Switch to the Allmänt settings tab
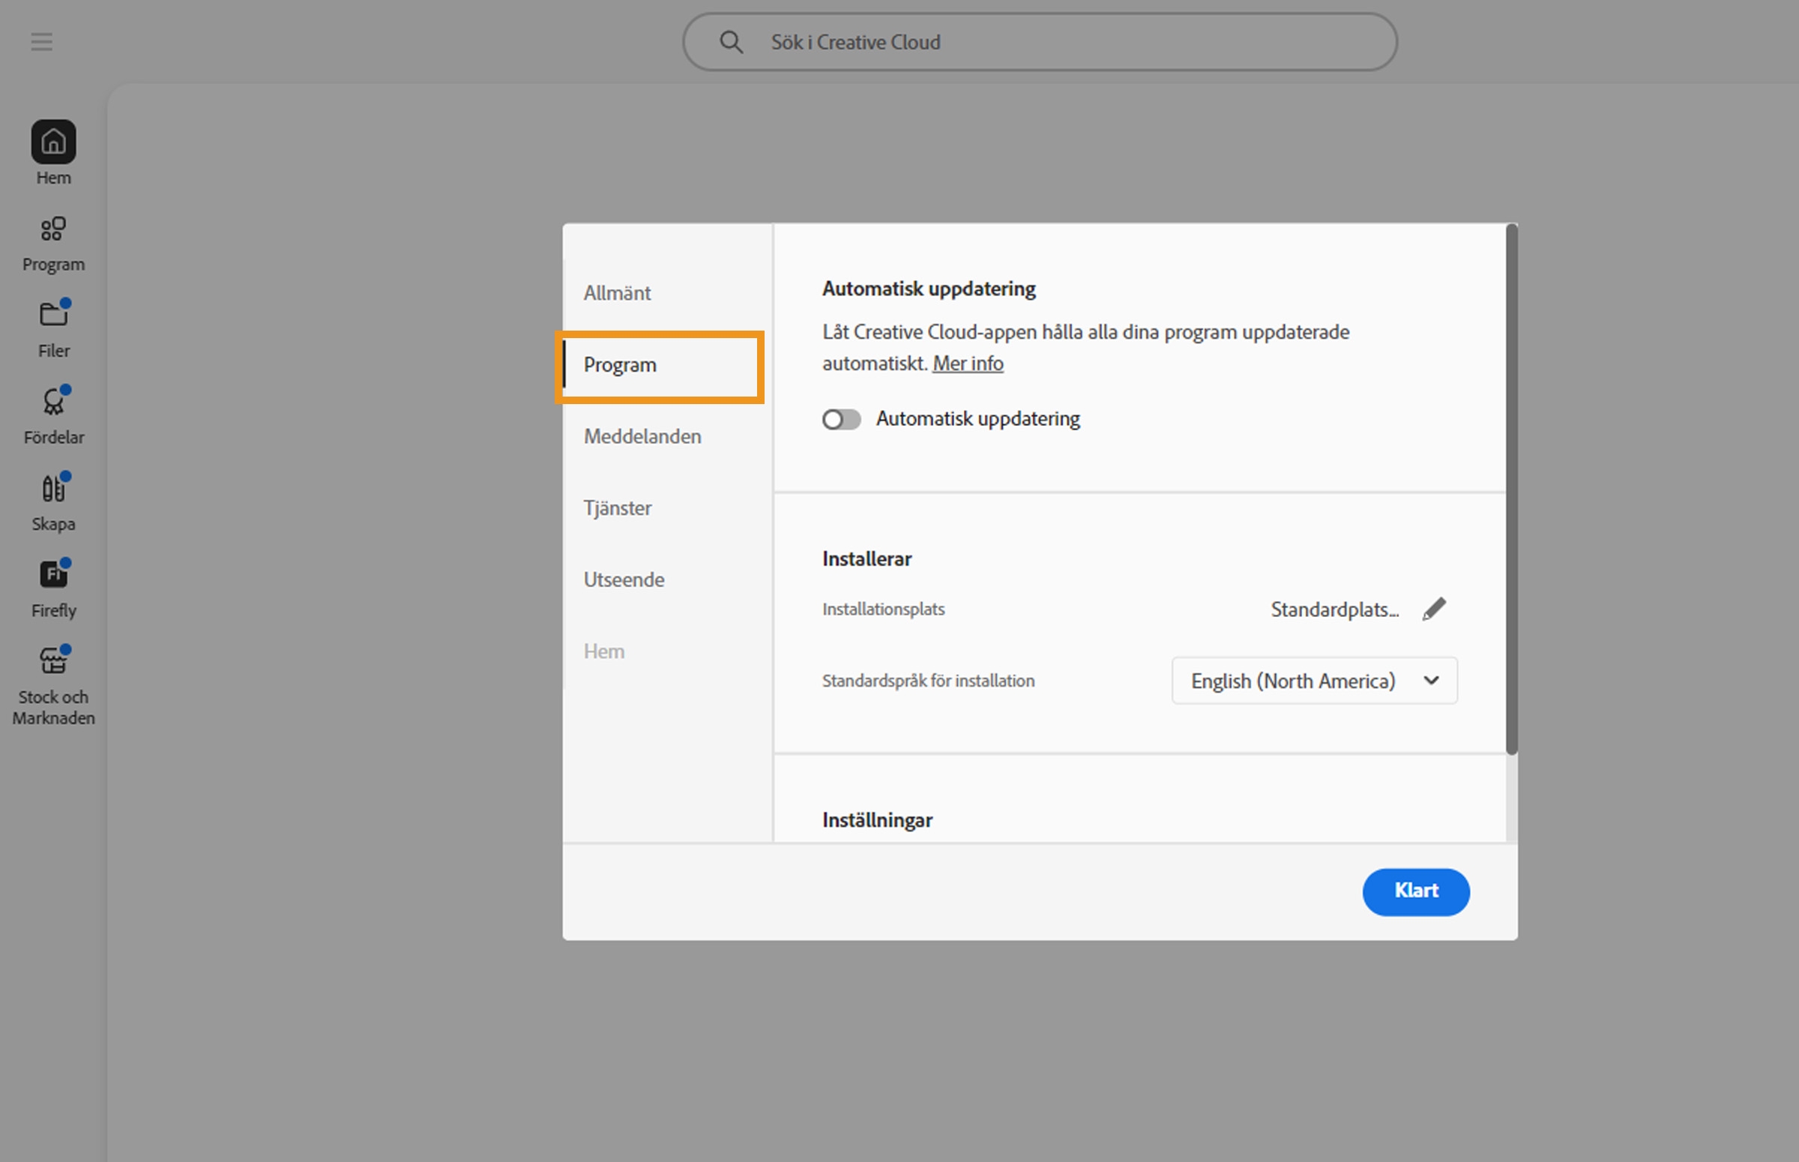Viewport: 1799px width, 1162px height. 616,293
